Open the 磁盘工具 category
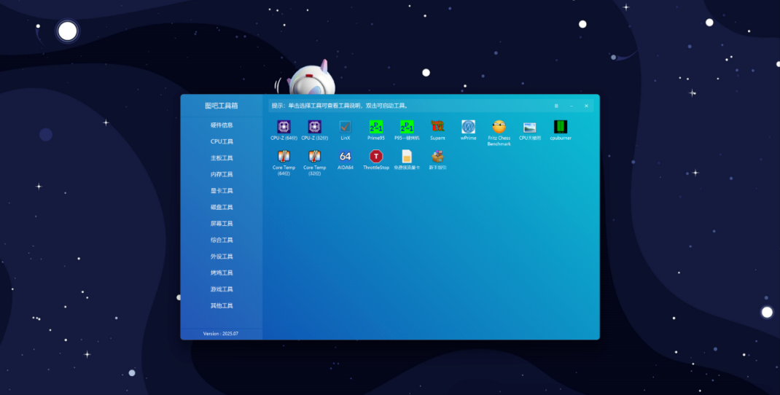This screenshot has height=395, width=780. 222,208
